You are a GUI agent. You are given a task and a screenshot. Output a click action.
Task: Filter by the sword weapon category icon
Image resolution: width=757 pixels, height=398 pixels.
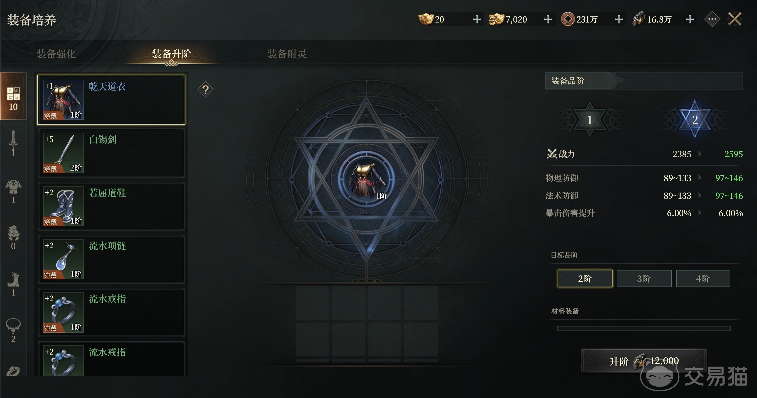pos(13,143)
